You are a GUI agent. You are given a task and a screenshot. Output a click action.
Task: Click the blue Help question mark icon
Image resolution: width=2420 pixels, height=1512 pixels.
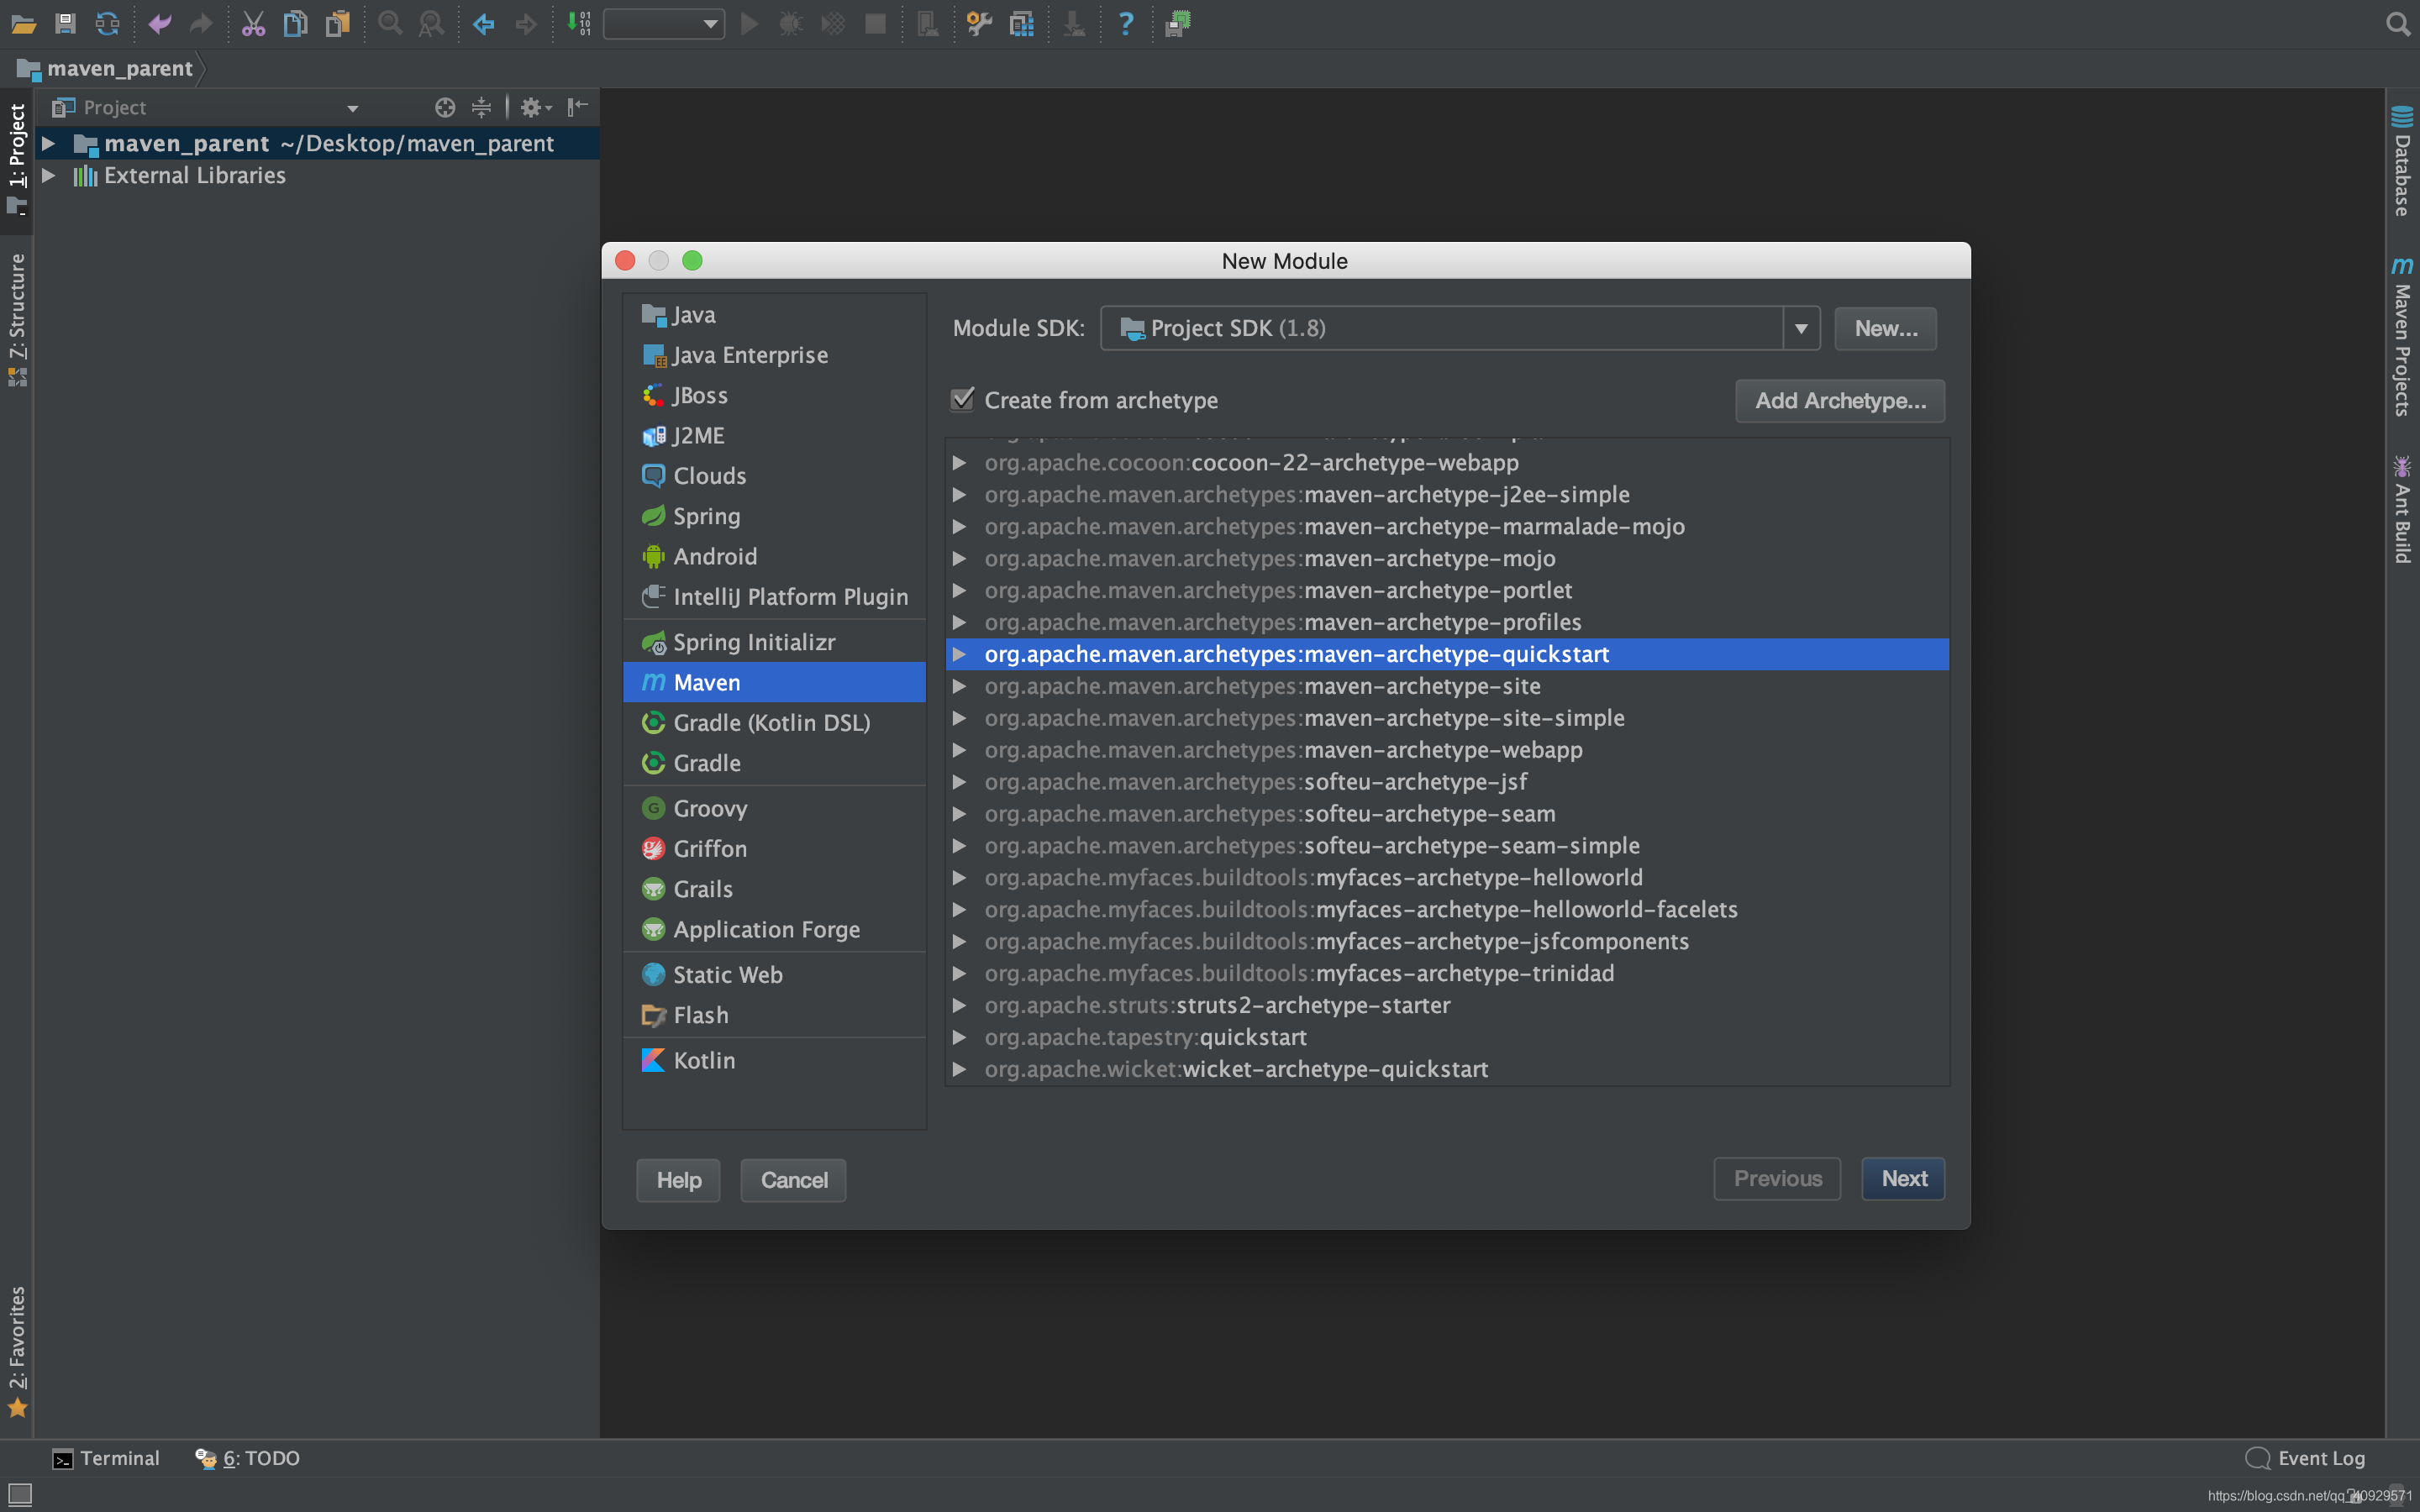pyautogui.click(x=1125, y=23)
